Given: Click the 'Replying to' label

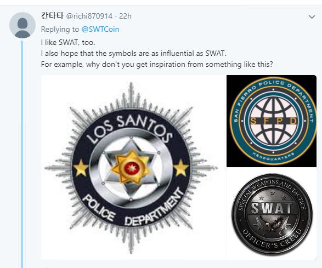Looking at the screenshot, I should pyautogui.click(x=60, y=30).
